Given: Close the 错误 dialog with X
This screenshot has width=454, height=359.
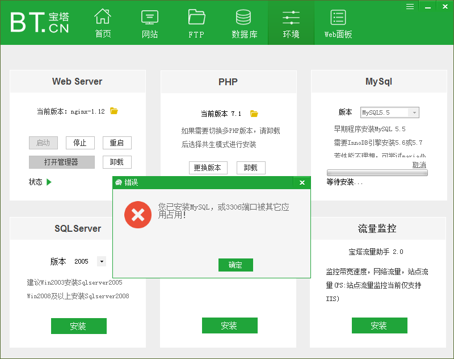Looking at the screenshot, I should point(302,182).
